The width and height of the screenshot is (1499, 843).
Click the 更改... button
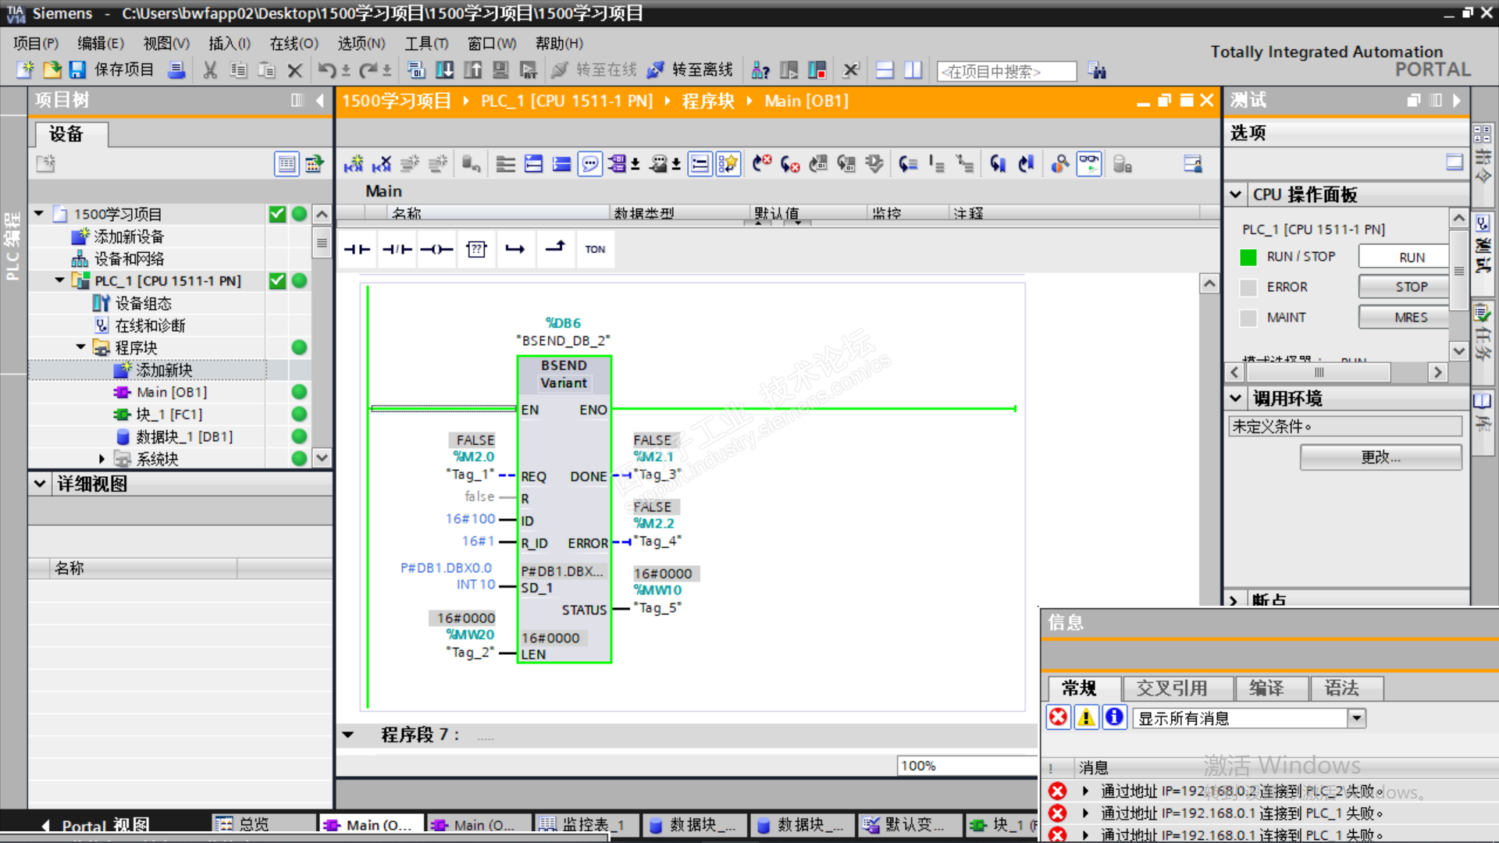click(x=1380, y=457)
